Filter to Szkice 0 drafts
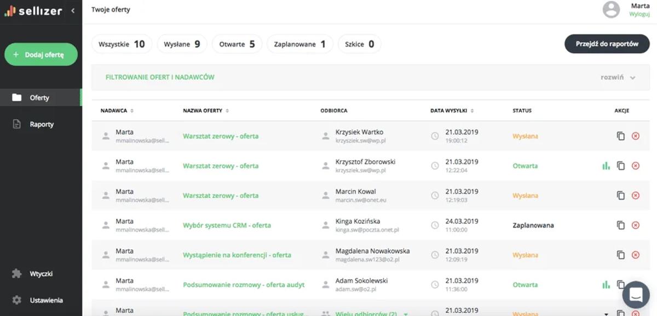 [359, 44]
